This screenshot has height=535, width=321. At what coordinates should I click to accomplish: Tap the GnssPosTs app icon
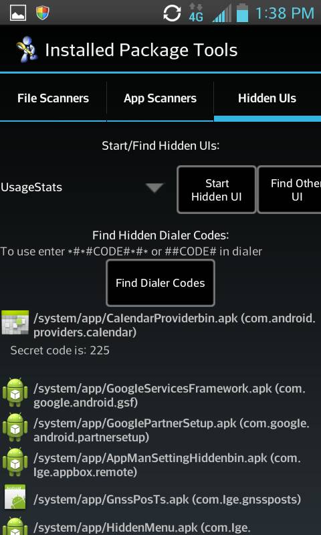coord(15,498)
